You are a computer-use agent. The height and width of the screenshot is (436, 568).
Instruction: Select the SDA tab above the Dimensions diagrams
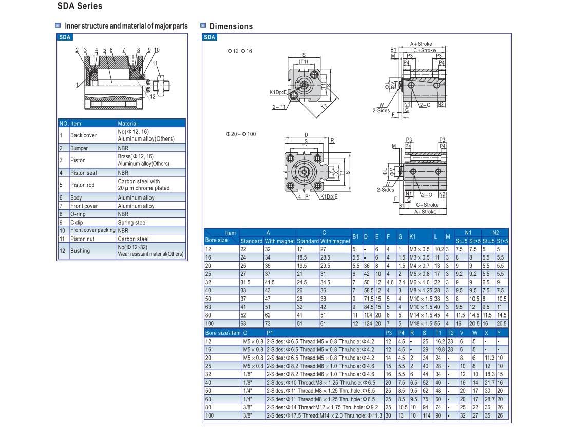pyautogui.click(x=209, y=37)
